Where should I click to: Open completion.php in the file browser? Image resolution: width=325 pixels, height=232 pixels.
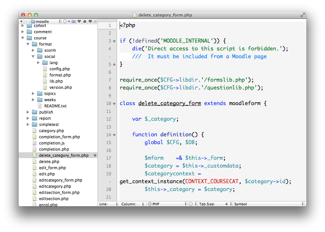click(54, 149)
